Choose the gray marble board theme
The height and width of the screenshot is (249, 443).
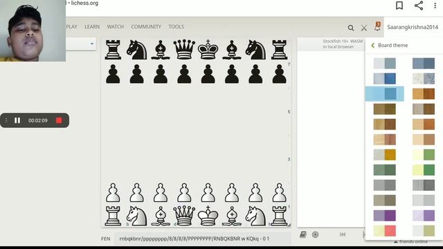pyautogui.click(x=424, y=79)
